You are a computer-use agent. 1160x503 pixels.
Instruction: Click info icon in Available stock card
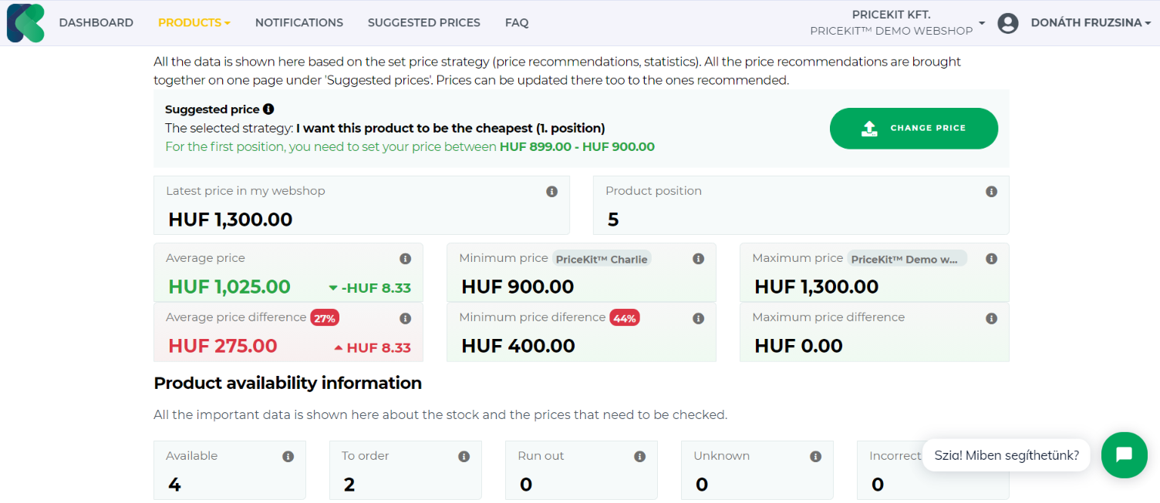tap(288, 457)
